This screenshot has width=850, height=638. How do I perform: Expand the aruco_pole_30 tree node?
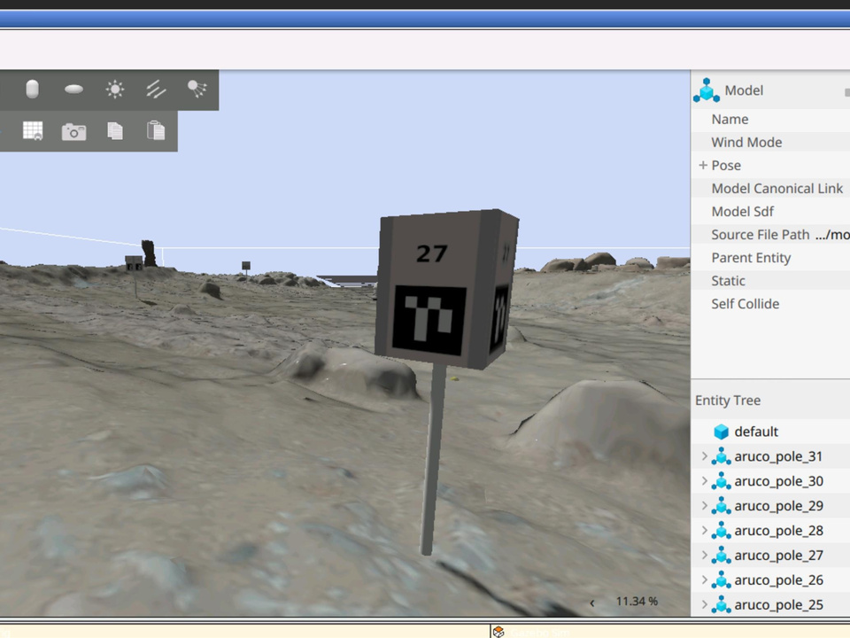pyautogui.click(x=704, y=481)
